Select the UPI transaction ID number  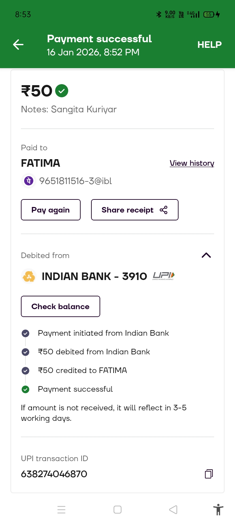(x=54, y=474)
